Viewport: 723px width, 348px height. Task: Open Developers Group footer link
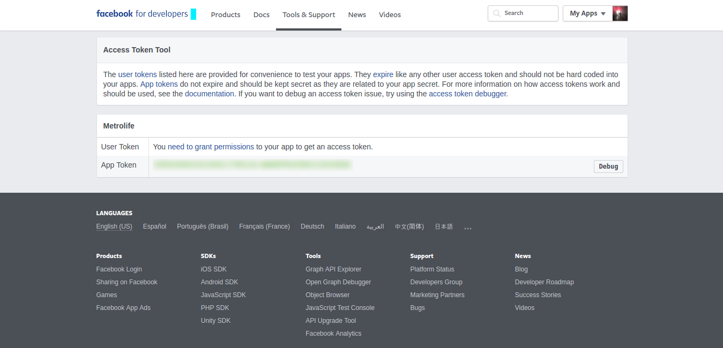tap(436, 282)
